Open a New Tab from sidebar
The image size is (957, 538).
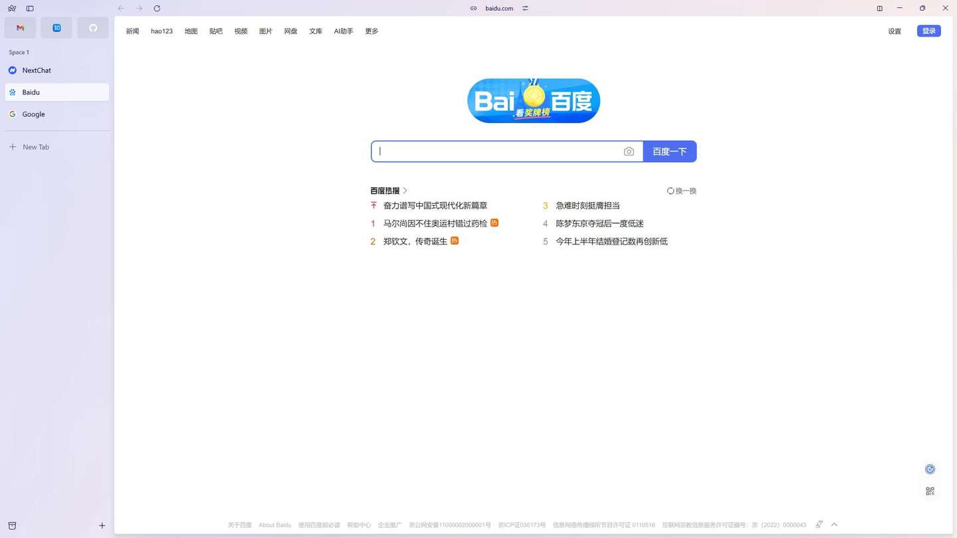(x=56, y=147)
